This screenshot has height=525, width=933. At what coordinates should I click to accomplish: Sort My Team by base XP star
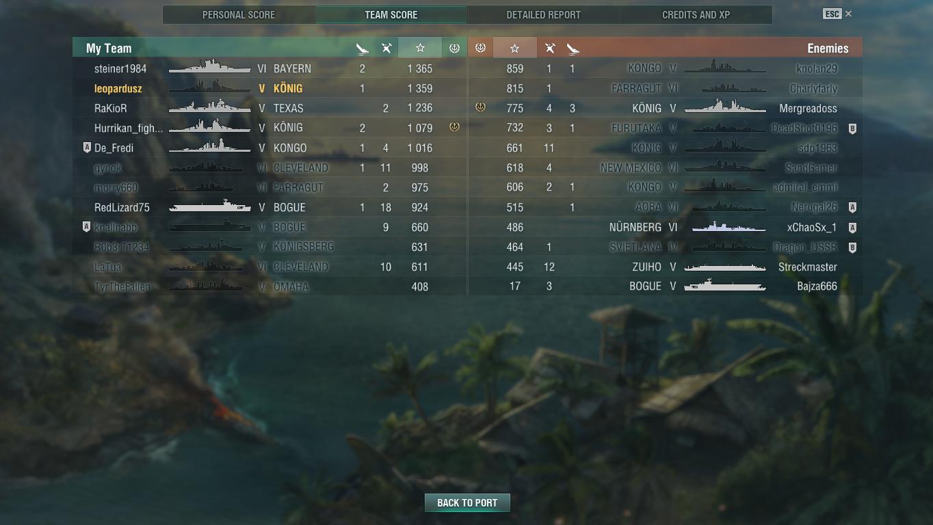pyautogui.click(x=420, y=48)
